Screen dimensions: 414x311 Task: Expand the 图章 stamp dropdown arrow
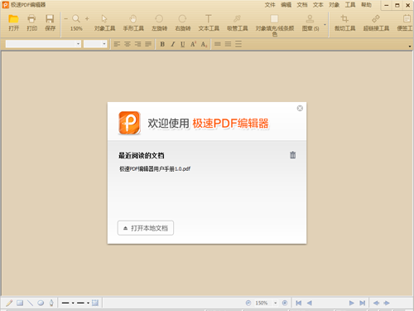(x=325, y=25)
